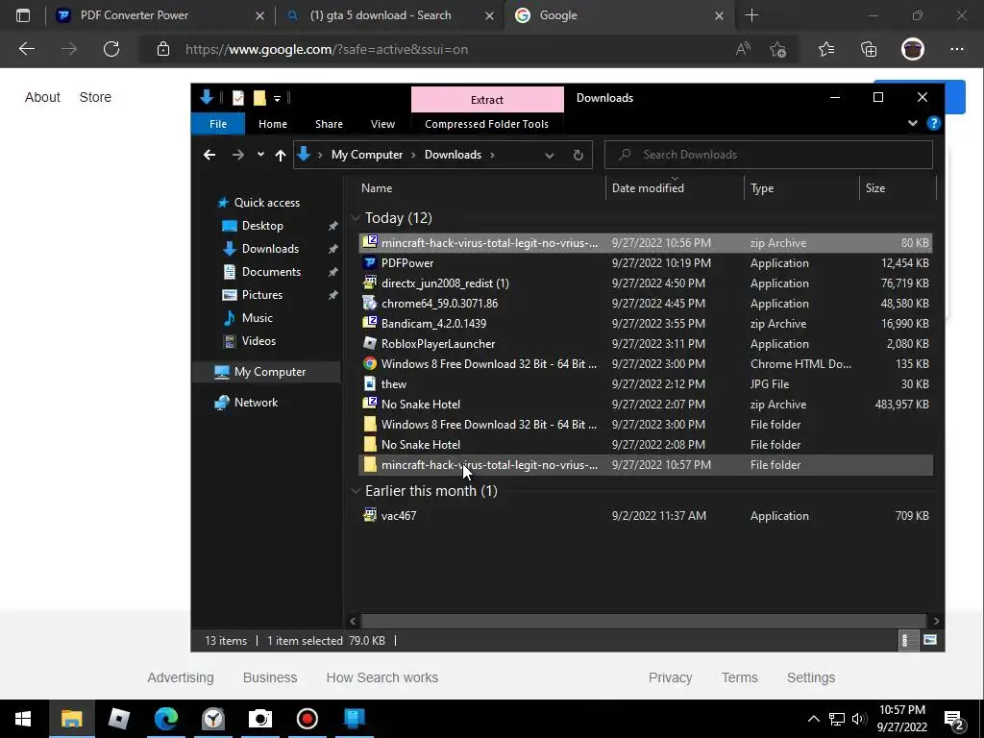Switch to large thumbnails view in status bar
The height and width of the screenshot is (738, 984).
click(930, 640)
